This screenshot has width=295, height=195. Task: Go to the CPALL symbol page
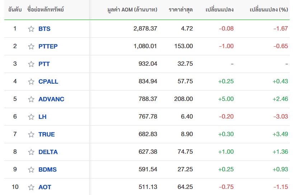click(48, 82)
